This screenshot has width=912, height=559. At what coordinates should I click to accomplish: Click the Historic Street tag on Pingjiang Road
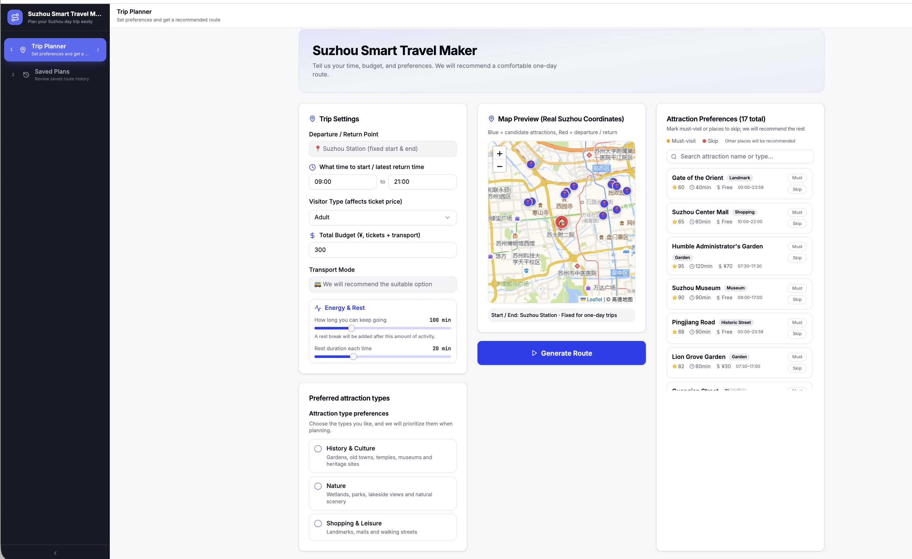click(736, 323)
